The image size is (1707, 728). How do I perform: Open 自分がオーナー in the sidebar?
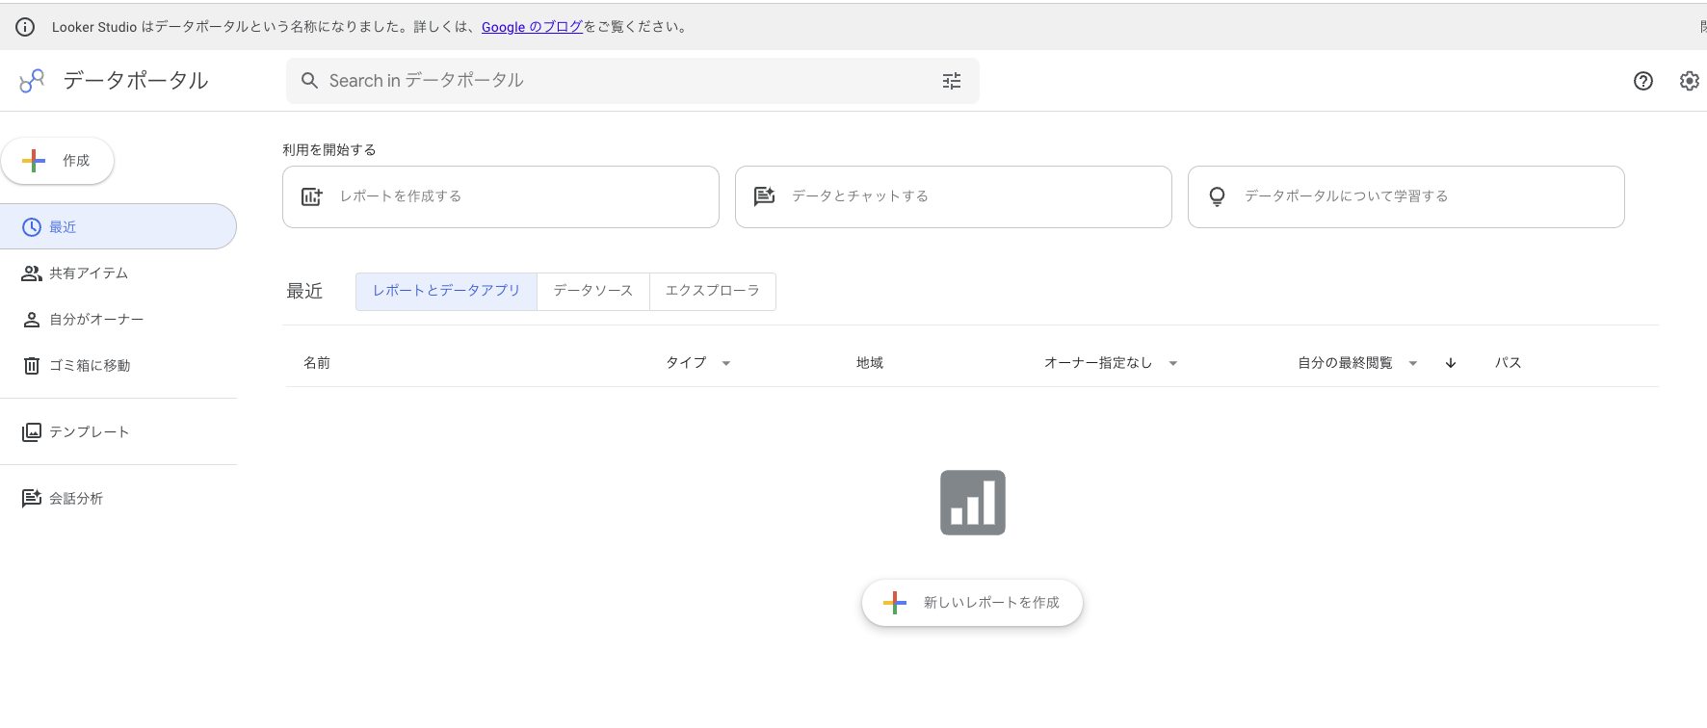118,320
